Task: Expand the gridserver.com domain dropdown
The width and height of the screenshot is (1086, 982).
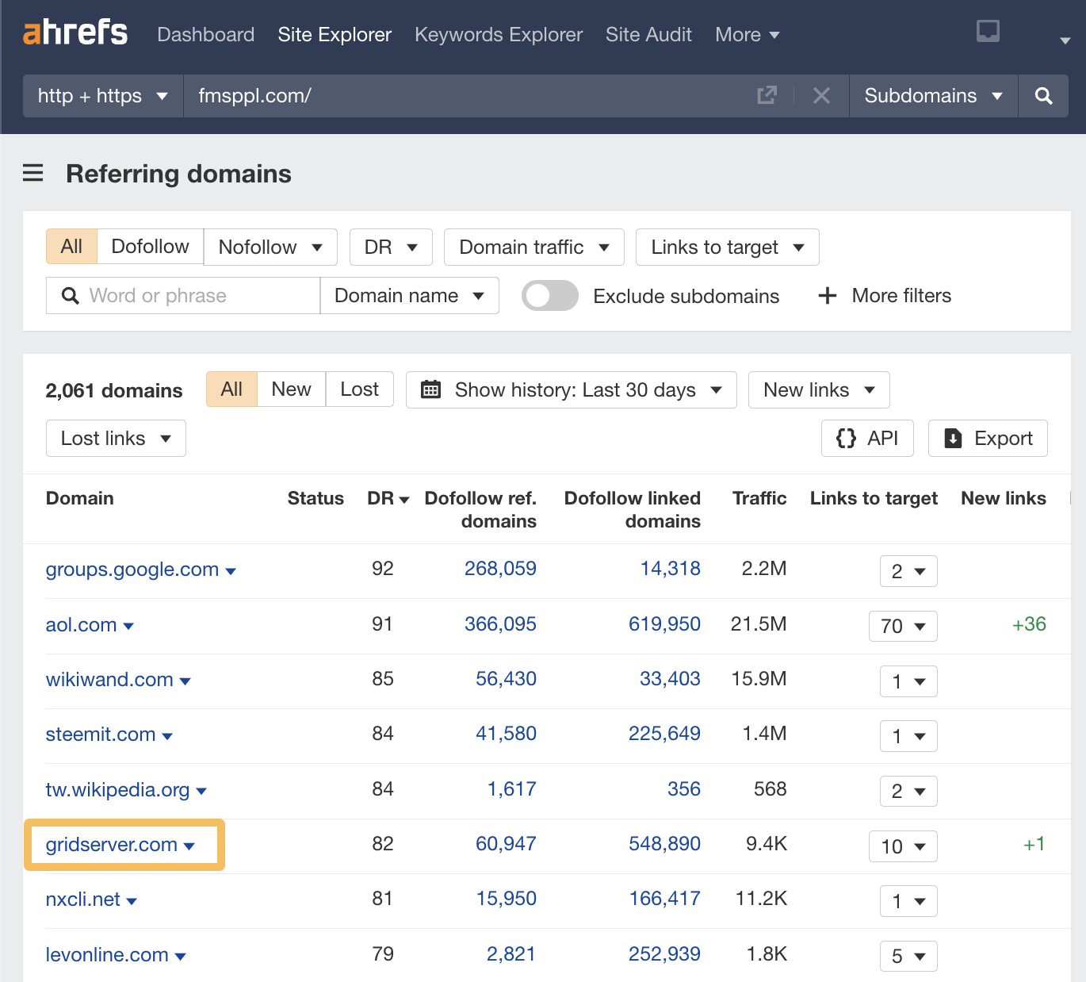Action: [x=189, y=846]
